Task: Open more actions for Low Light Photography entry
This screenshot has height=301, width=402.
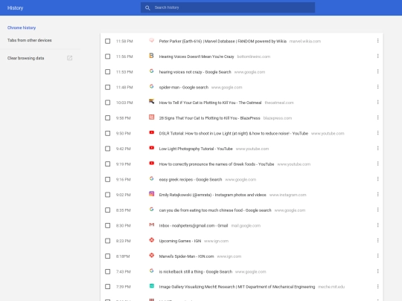Action: (377, 148)
